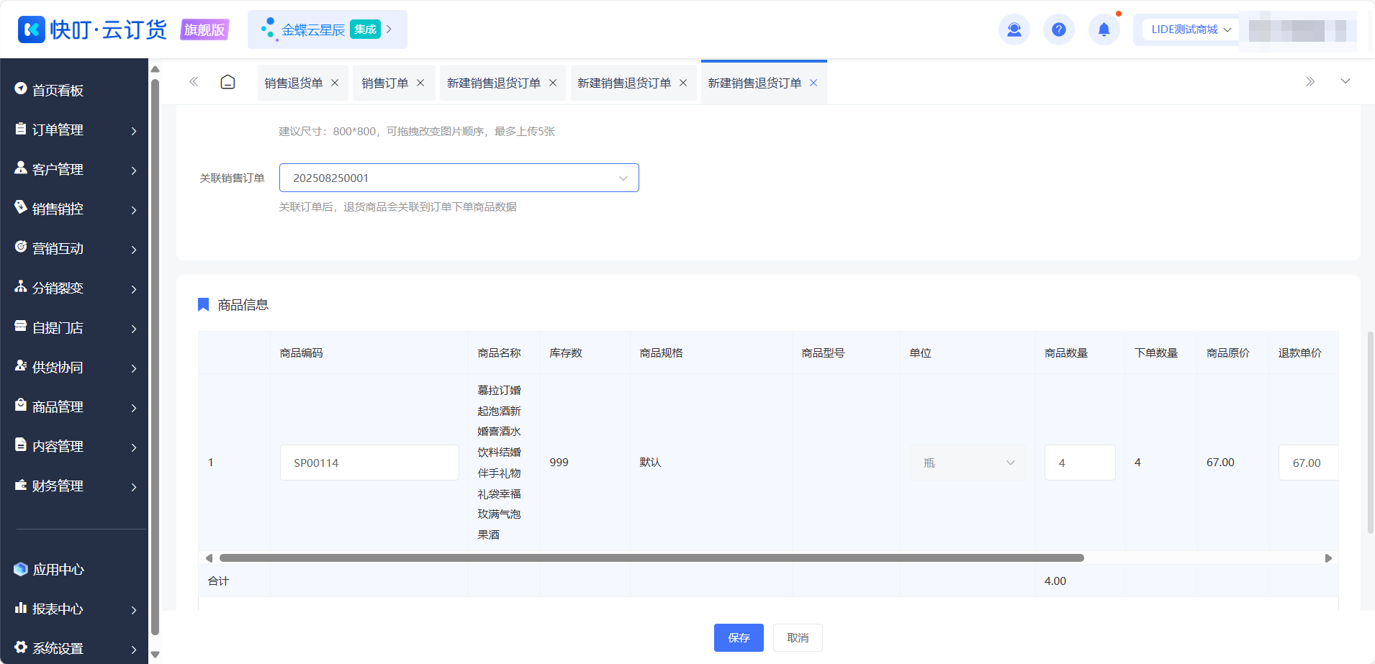Open the help question mark icon
This screenshot has width=1375, height=664.
pyautogui.click(x=1058, y=29)
